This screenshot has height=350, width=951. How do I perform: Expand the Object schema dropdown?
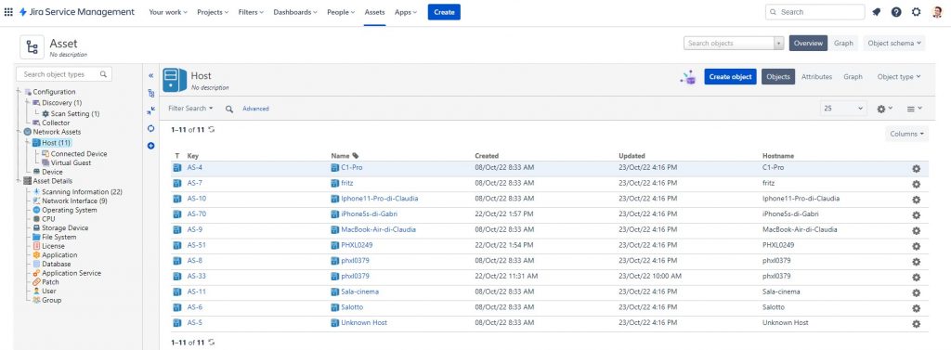[894, 43]
